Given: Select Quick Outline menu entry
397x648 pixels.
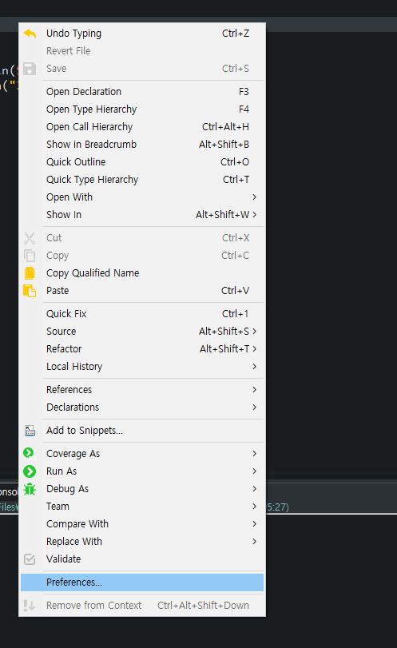Looking at the screenshot, I should (x=142, y=162).
